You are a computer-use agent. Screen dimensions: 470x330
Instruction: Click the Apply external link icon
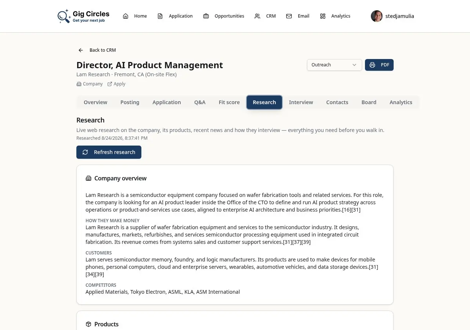(110, 84)
